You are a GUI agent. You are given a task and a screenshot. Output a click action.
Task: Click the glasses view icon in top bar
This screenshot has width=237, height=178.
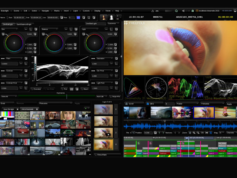tap(157, 11)
